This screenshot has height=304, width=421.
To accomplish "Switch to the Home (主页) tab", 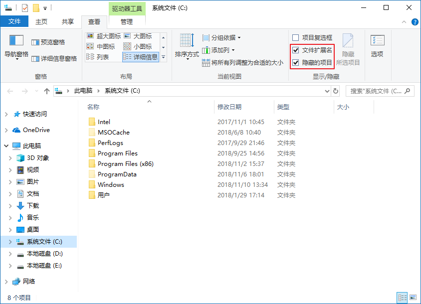I will tap(41, 22).
